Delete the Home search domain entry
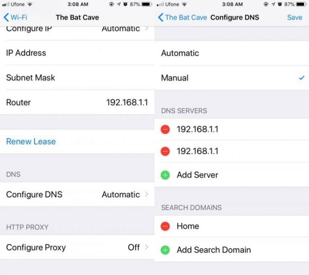This screenshot has height=275, width=309. tap(165, 226)
